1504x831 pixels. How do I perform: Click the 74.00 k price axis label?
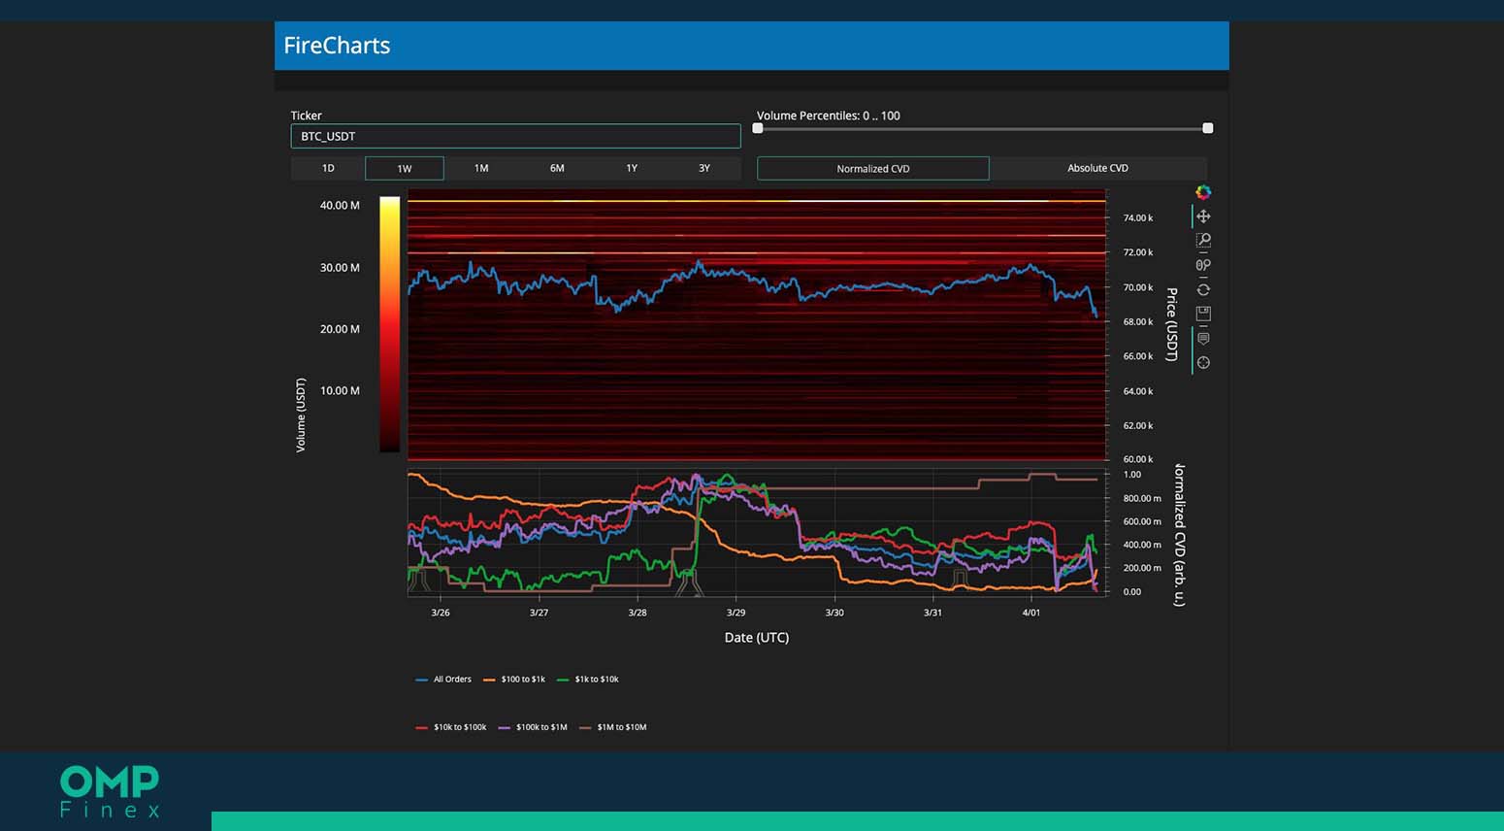(x=1138, y=217)
